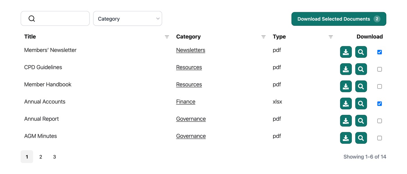This screenshot has width=407, height=174.
Task: Preview the CPD Guidelines document
Action: (x=361, y=69)
